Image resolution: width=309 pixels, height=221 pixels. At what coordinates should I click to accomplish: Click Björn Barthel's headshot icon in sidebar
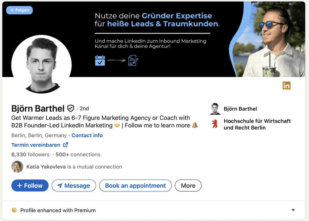pos(215,109)
